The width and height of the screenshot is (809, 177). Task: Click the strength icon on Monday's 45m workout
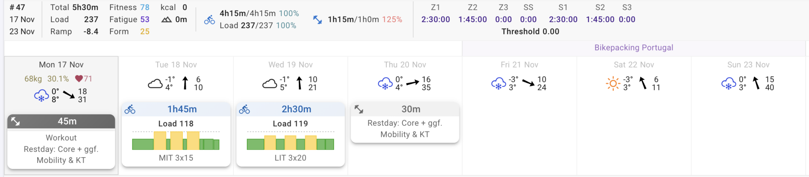(x=15, y=121)
